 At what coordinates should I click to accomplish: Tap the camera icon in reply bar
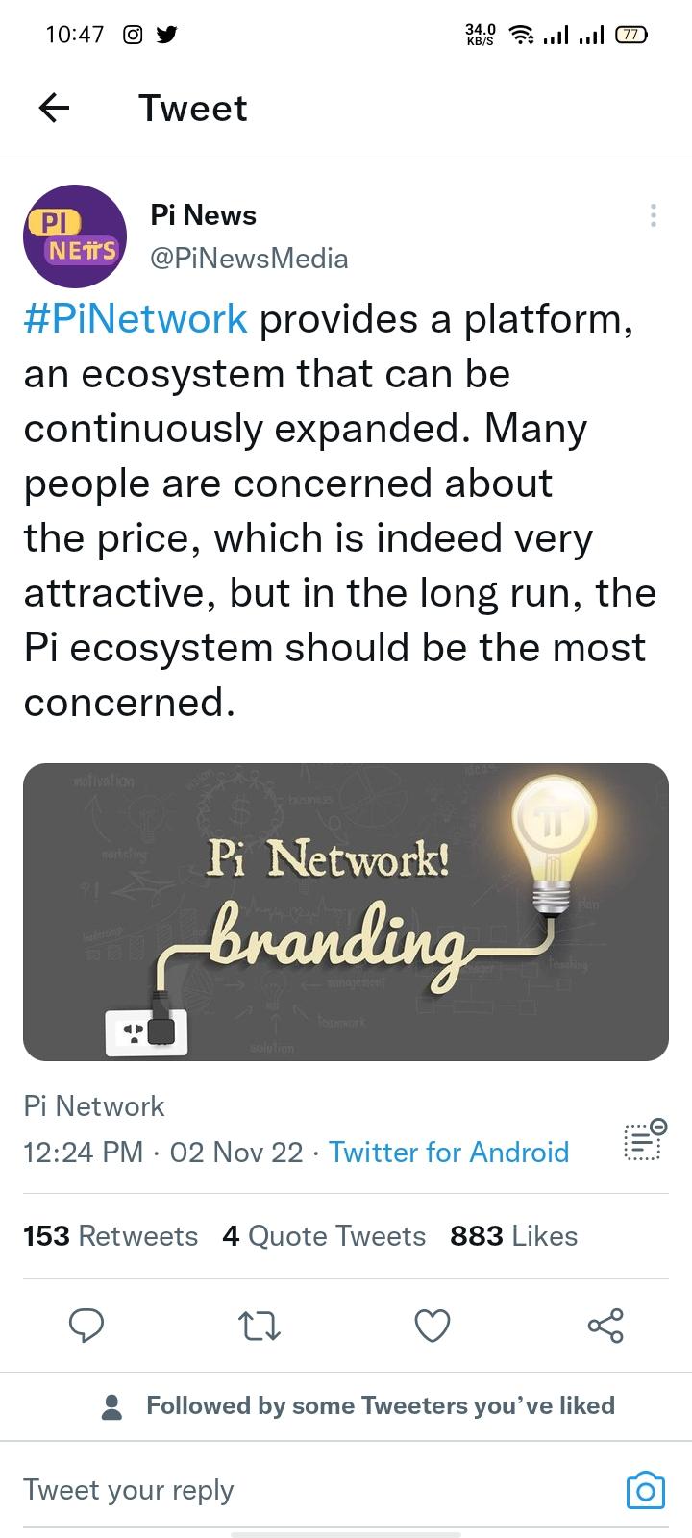pyautogui.click(x=645, y=1490)
